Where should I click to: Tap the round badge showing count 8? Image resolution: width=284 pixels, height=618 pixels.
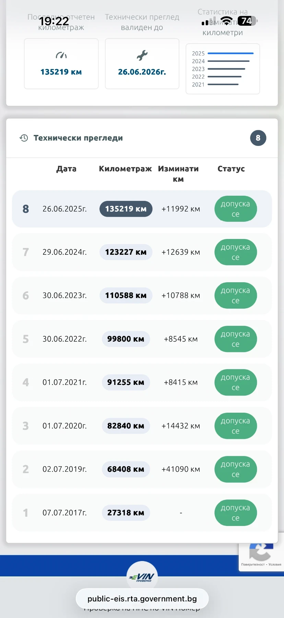click(258, 138)
